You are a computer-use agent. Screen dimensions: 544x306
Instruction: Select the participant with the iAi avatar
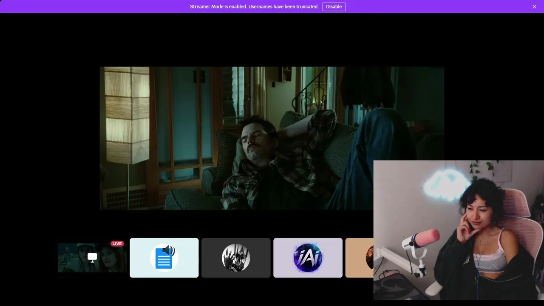coord(308,258)
